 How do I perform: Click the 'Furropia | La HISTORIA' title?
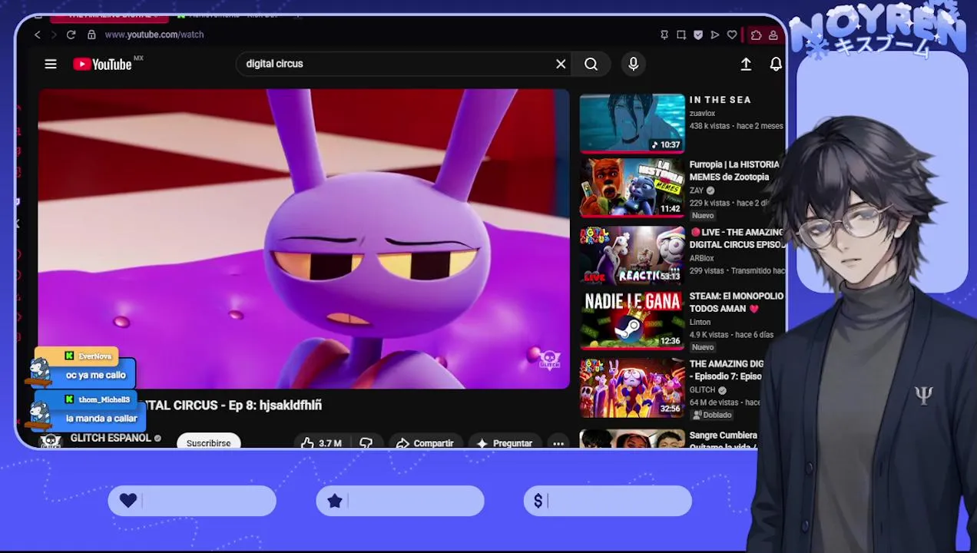point(734,171)
